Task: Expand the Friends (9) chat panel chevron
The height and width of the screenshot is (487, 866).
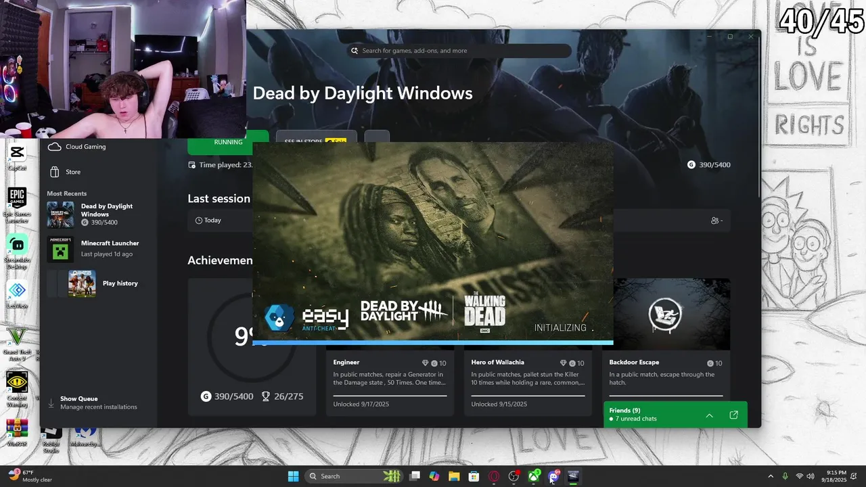Action: 709,415
